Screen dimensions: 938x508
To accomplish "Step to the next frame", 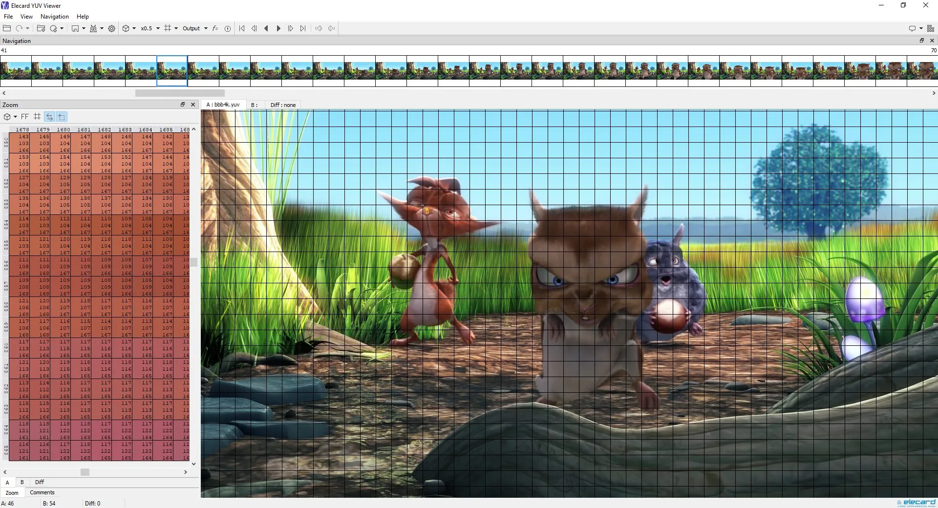I will pos(291,28).
